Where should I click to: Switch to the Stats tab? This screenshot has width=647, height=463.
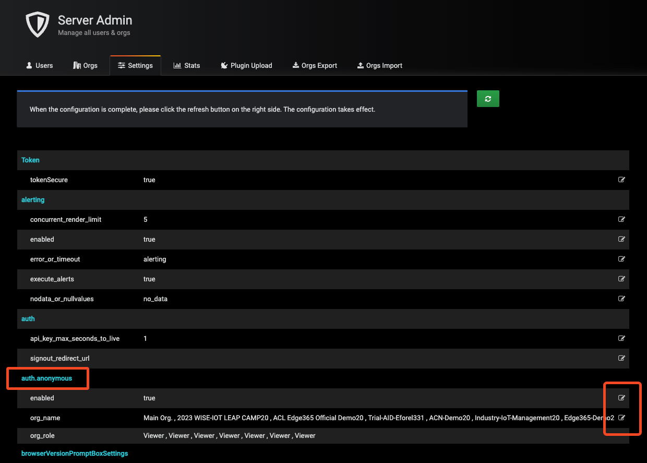186,65
